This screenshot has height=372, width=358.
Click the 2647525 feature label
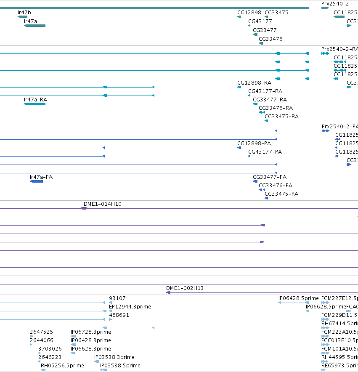click(42, 332)
